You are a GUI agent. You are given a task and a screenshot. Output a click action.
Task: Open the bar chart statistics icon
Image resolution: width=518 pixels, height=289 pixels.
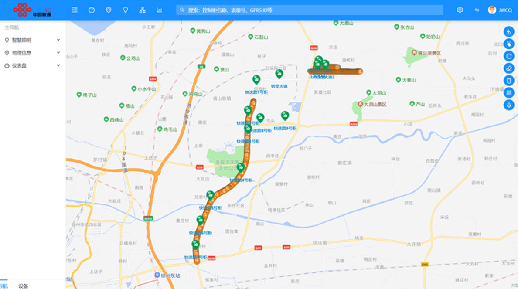tap(160, 10)
